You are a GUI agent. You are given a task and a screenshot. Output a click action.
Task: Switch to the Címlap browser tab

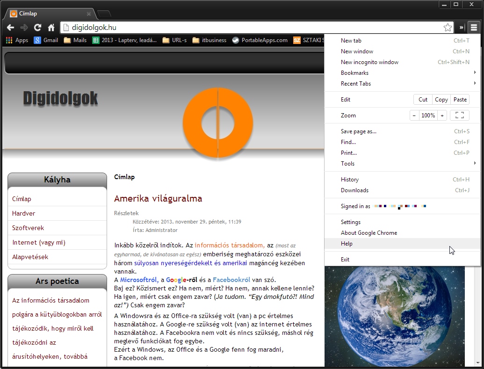[50, 14]
